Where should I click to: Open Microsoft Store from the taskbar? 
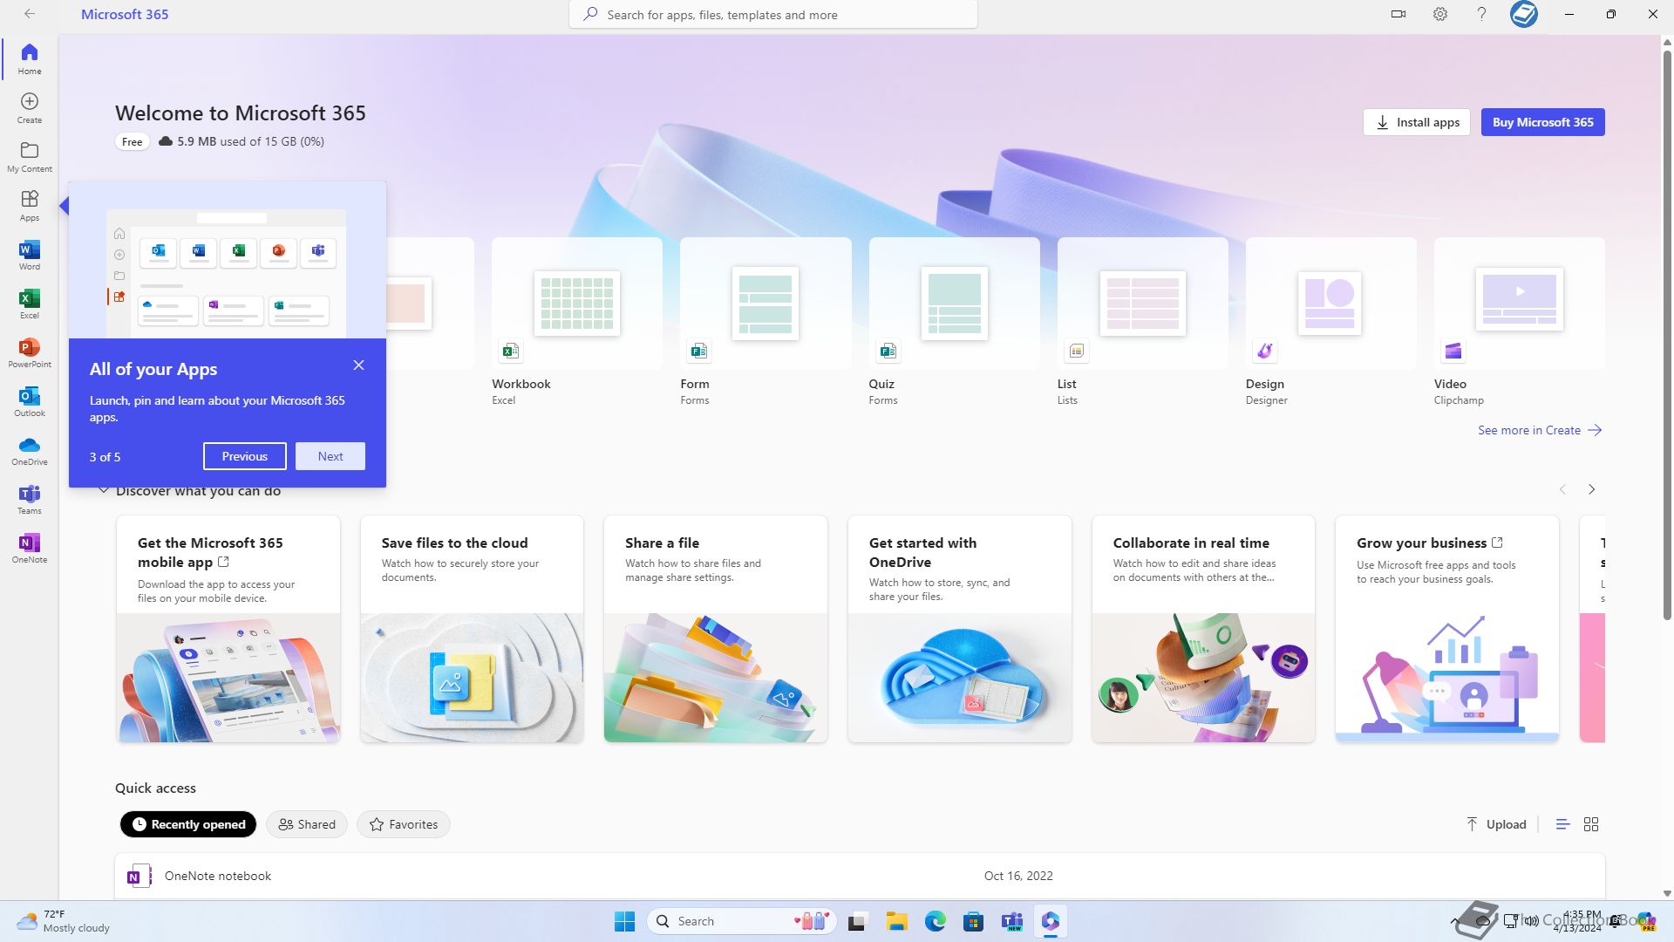click(x=973, y=921)
